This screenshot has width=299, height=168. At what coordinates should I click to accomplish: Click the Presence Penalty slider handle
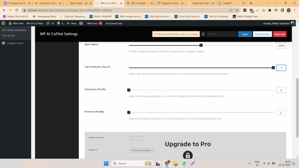pos(129,113)
